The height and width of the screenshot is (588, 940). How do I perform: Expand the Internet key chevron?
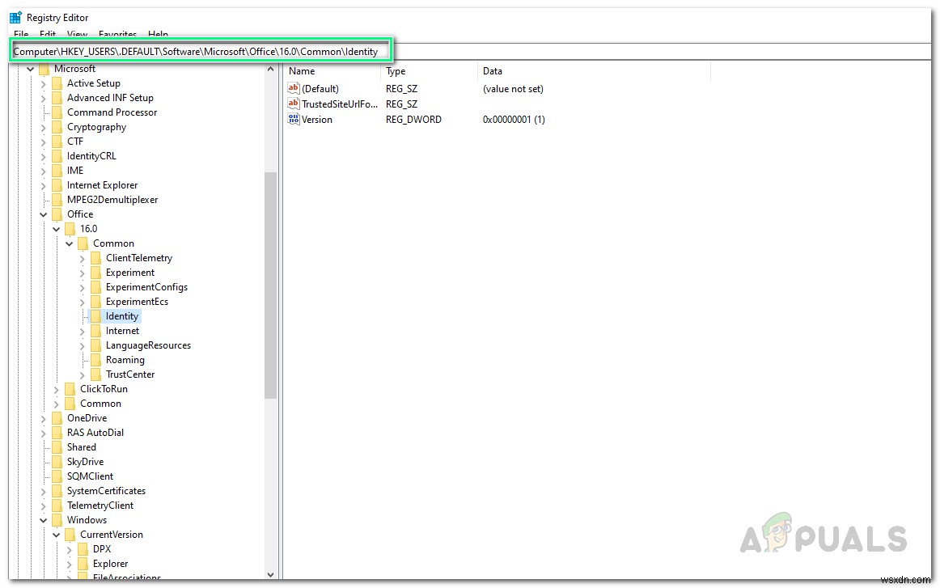click(83, 332)
